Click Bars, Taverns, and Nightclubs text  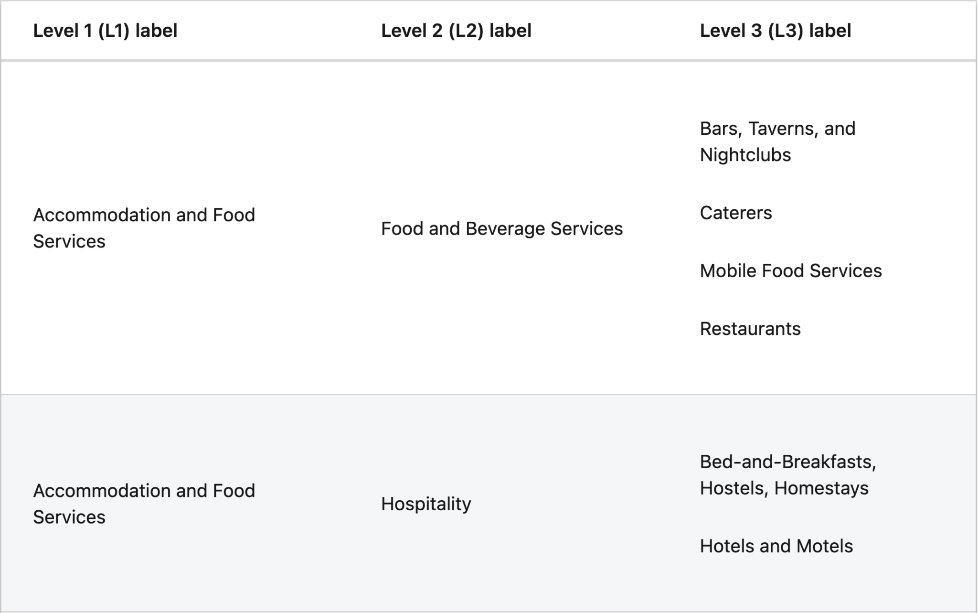click(777, 141)
